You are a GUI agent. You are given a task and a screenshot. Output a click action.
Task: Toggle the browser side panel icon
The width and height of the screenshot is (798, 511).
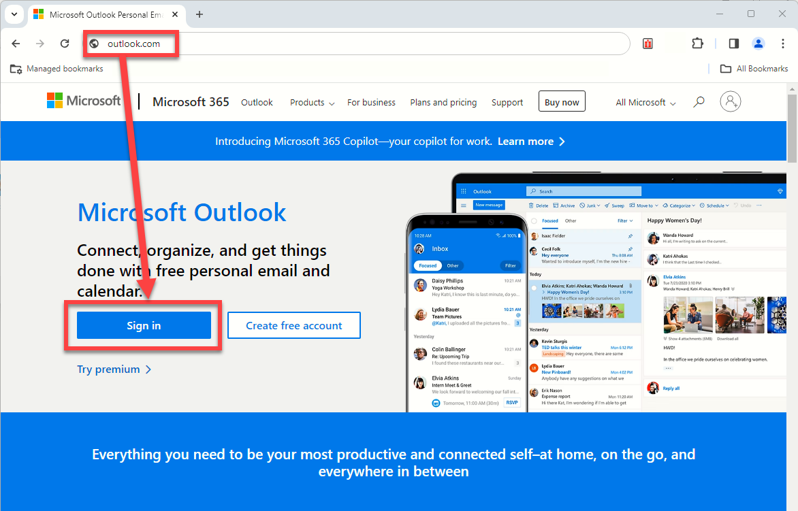click(x=733, y=44)
